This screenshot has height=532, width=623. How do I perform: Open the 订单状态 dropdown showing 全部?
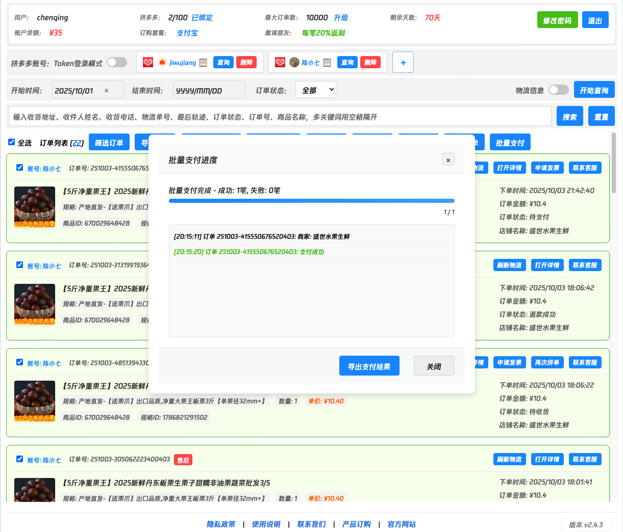[x=315, y=90]
